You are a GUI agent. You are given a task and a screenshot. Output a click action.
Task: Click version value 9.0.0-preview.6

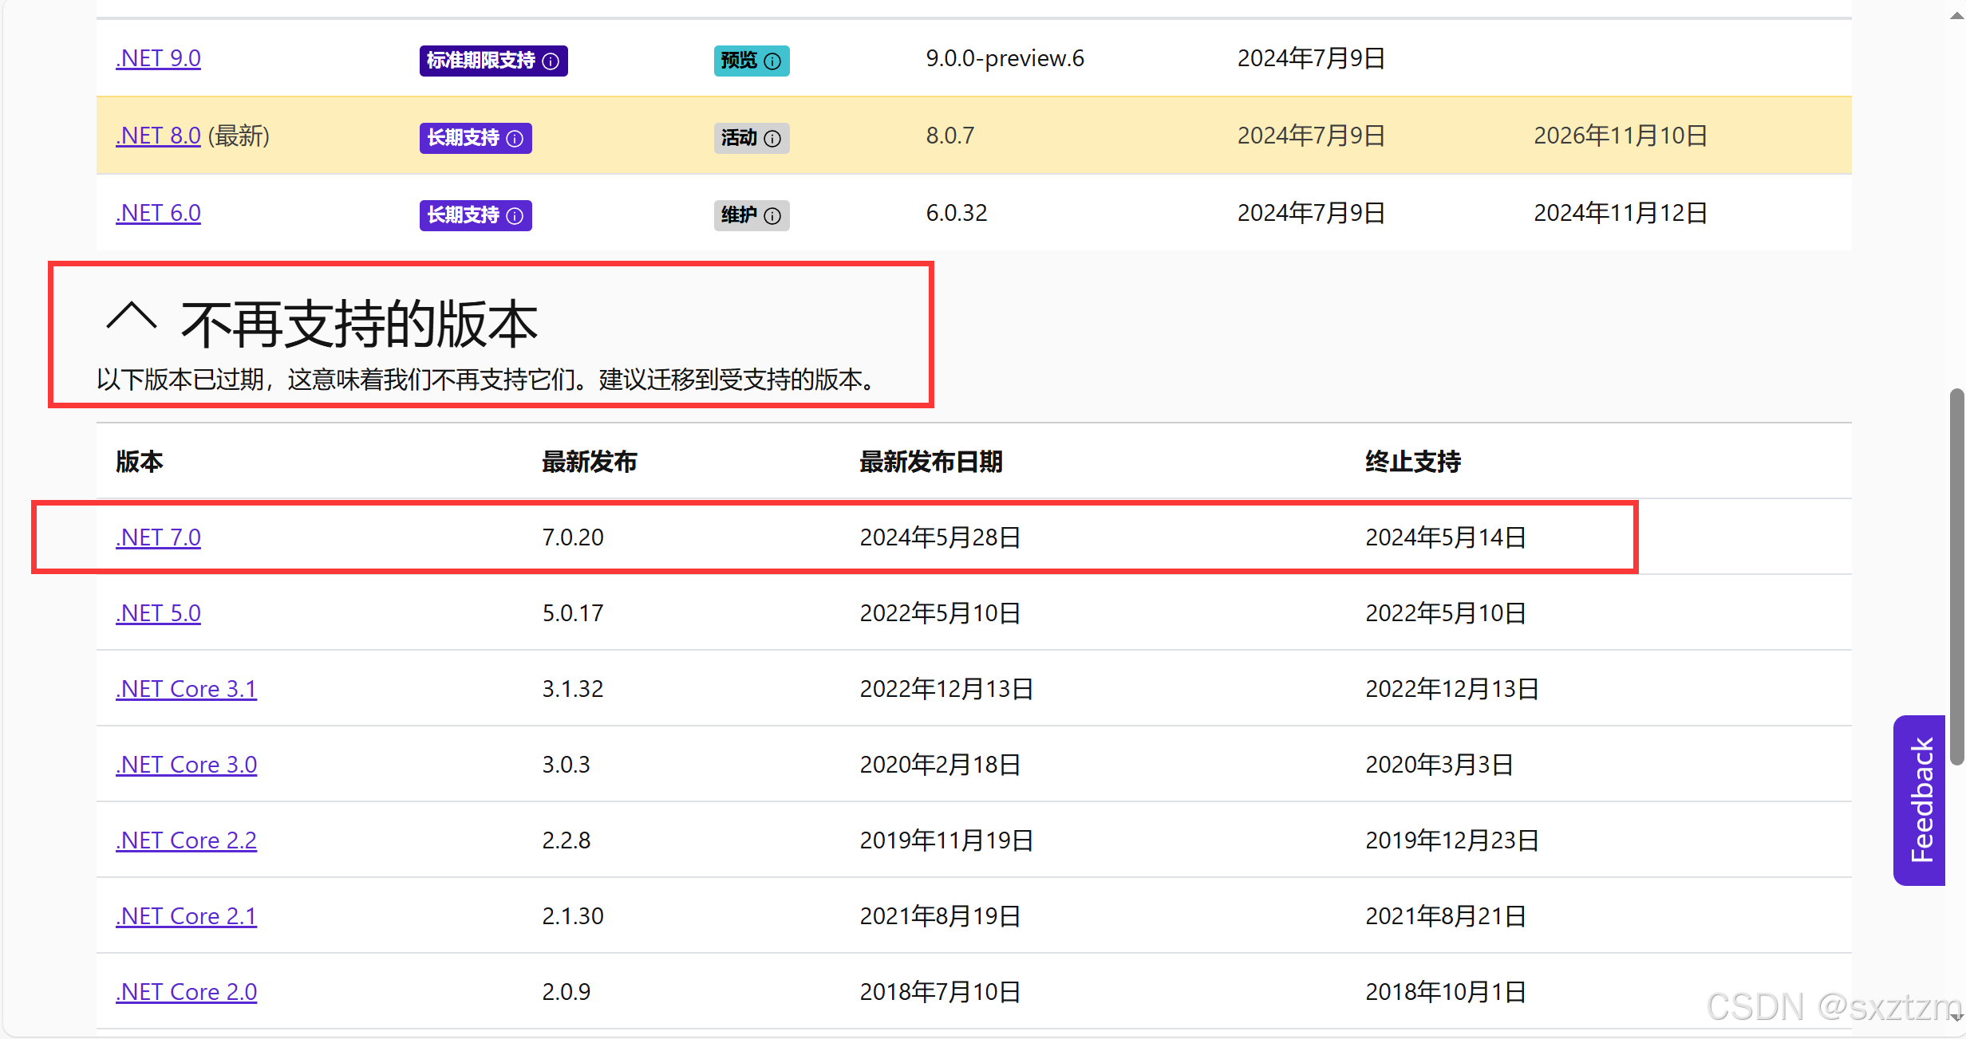pyautogui.click(x=1005, y=58)
